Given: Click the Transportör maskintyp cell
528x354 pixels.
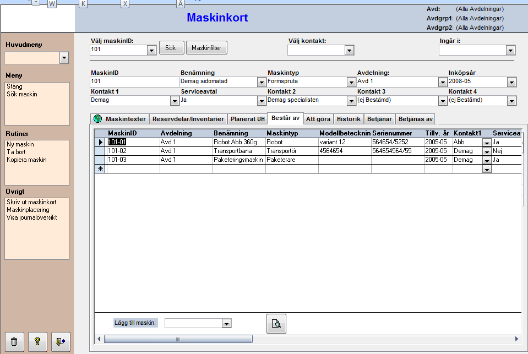Looking at the screenshot, I should pyautogui.click(x=292, y=151).
